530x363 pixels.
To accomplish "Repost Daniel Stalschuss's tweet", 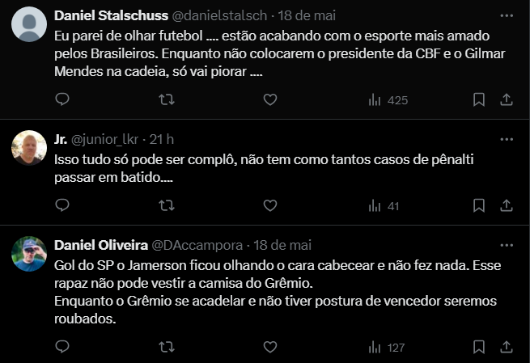I will (x=166, y=99).
